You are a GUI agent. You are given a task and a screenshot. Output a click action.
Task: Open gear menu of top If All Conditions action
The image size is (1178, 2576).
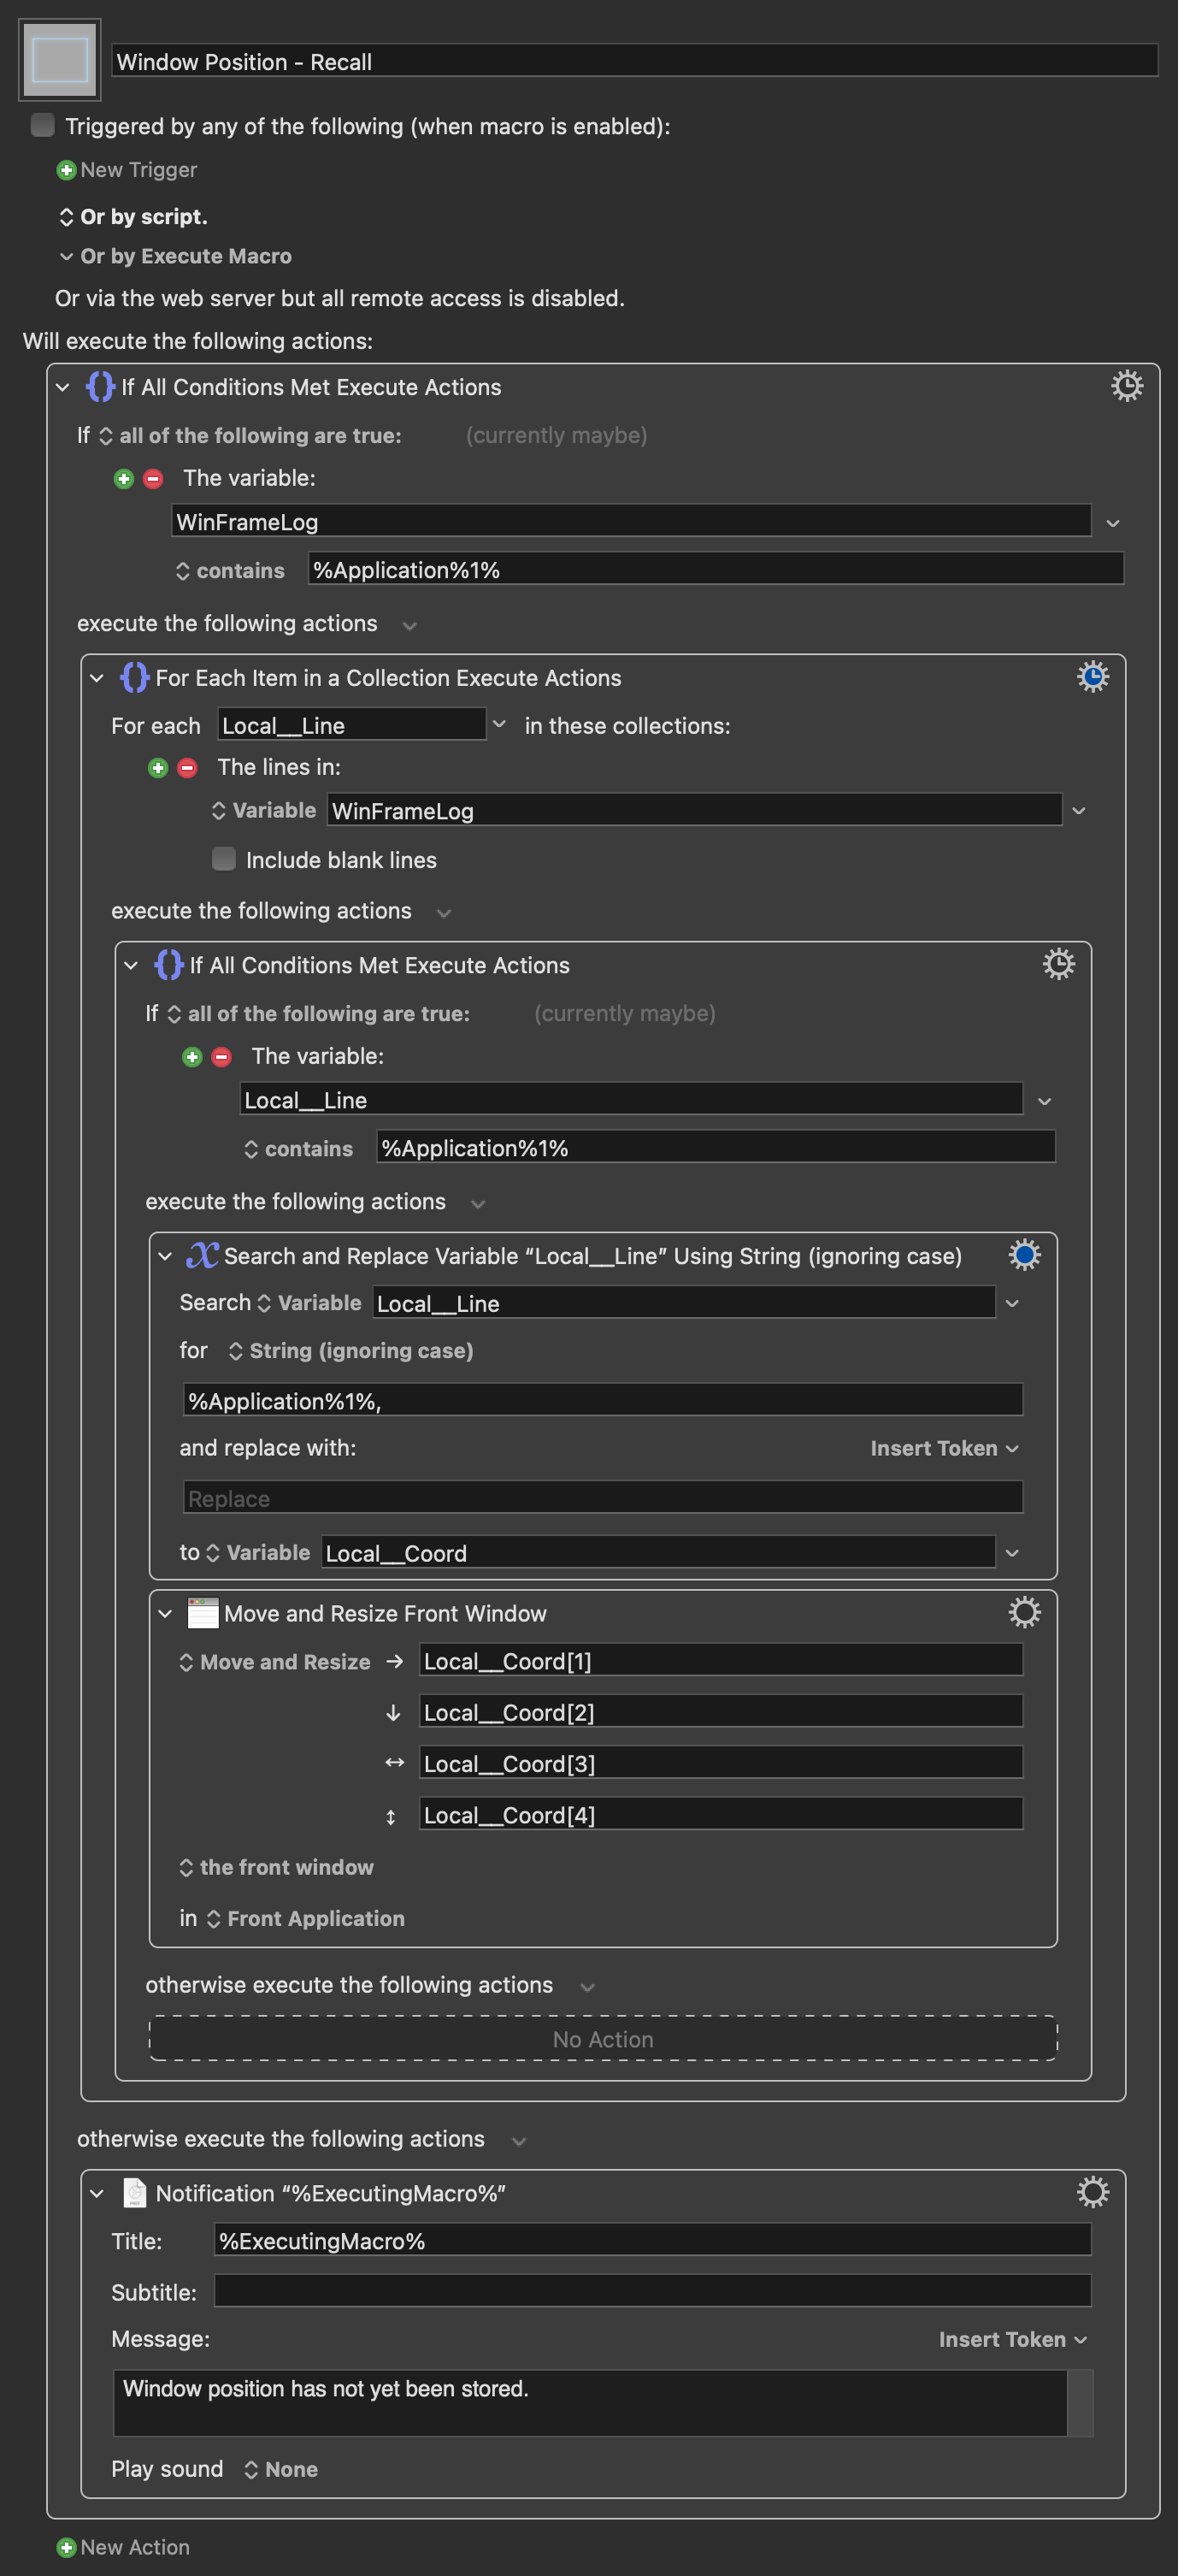(x=1127, y=386)
